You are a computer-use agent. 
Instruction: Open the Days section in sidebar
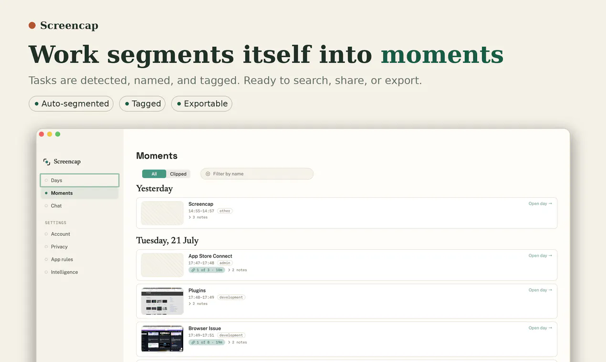80,181
